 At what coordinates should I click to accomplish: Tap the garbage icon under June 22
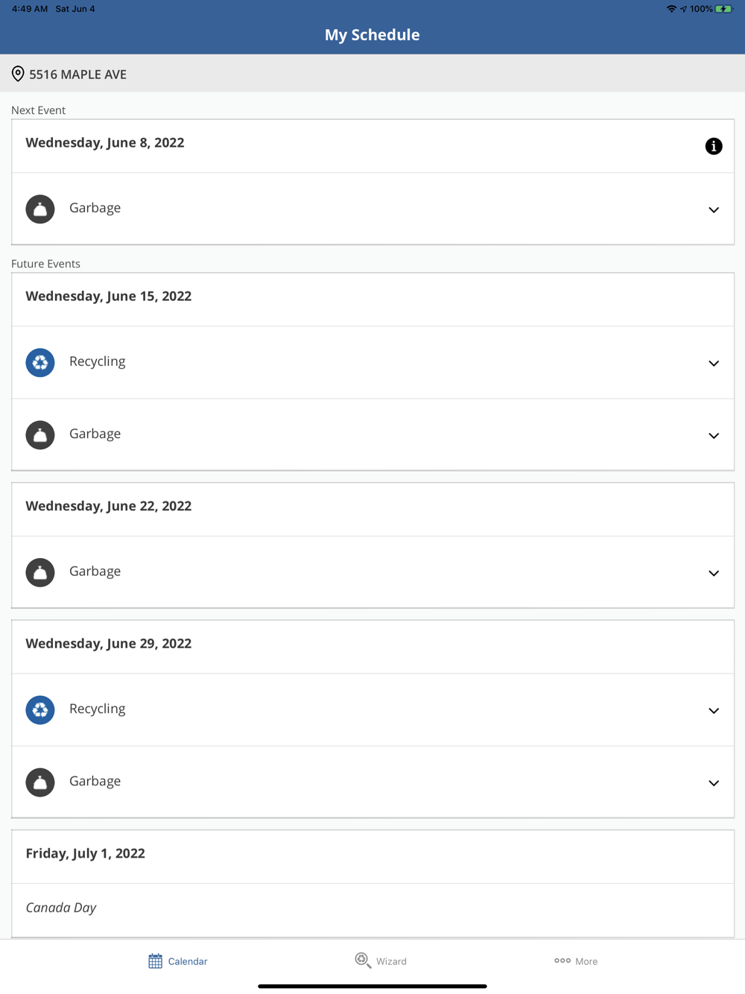pyautogui.click(x=40, y=573)
